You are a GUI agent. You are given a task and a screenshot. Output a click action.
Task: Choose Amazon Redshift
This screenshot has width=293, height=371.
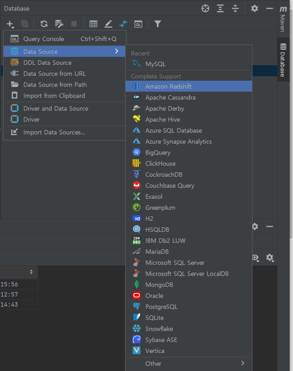(x=189, y=86)
